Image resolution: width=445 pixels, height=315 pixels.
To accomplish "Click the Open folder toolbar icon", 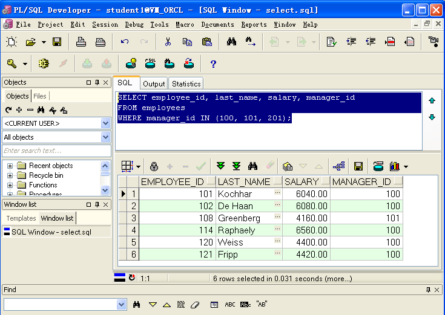I will [31, 42].
